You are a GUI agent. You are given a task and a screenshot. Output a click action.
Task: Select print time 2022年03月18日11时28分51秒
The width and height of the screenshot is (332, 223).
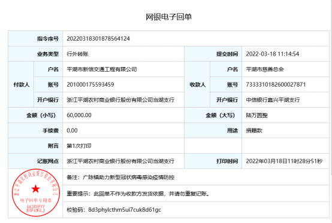point(284,161)
